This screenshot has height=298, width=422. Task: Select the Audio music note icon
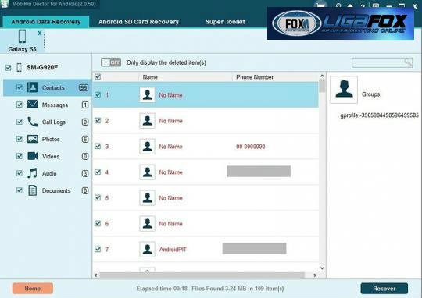(x=33, y=173)
